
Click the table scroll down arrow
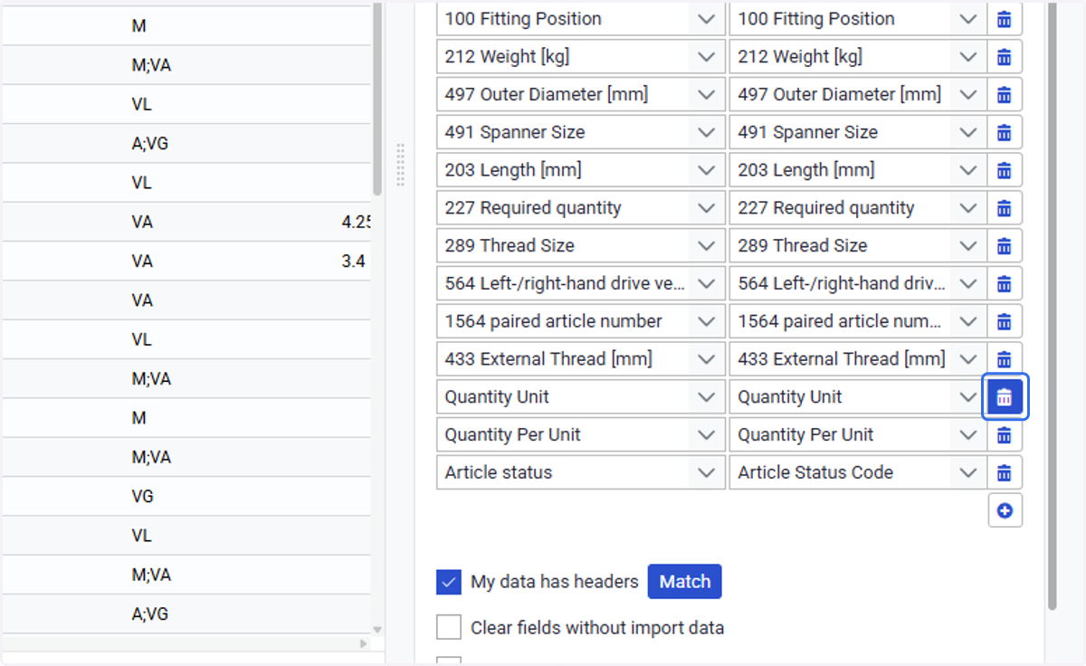click(376, 630)
